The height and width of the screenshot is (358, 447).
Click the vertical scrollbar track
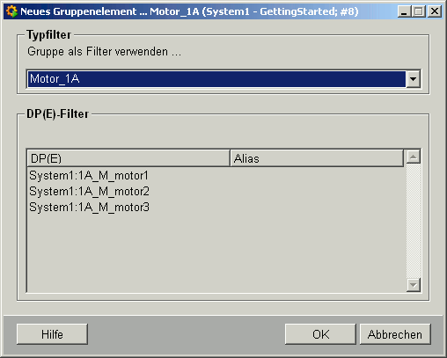tap(414, 221)
